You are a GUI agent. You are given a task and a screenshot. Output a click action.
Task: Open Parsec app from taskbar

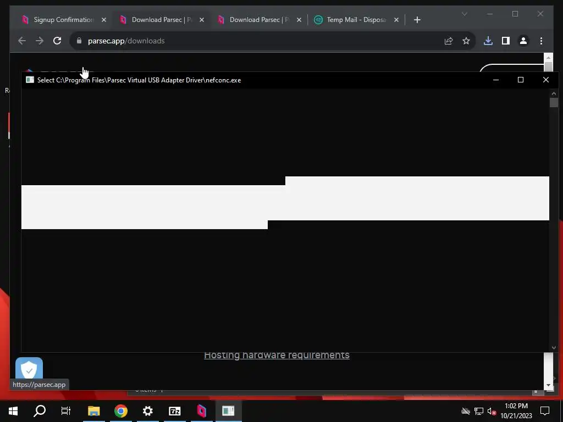click(201, 411)
